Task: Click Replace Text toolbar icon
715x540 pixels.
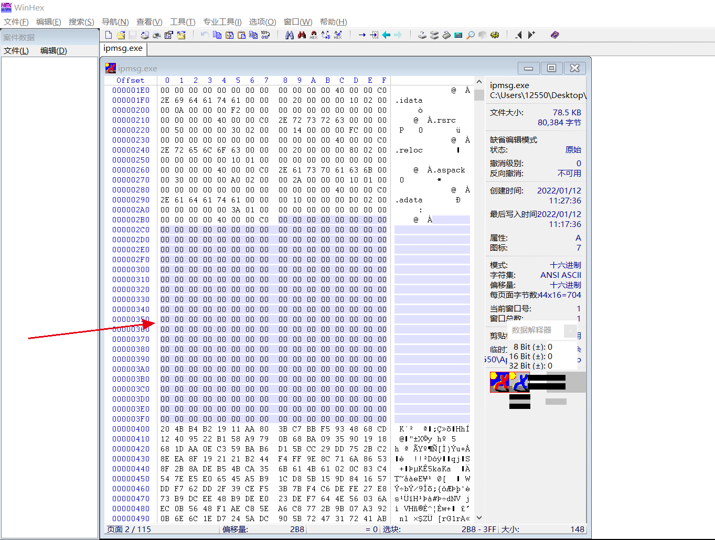Action: click(x=326, y=35)
